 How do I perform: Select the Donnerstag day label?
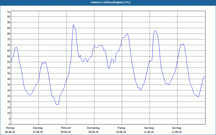93,128
